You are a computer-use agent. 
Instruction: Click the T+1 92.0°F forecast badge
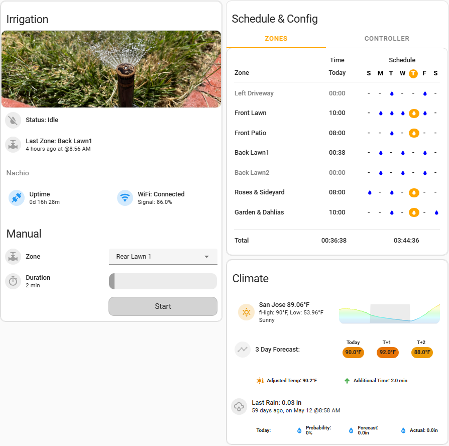387,353
